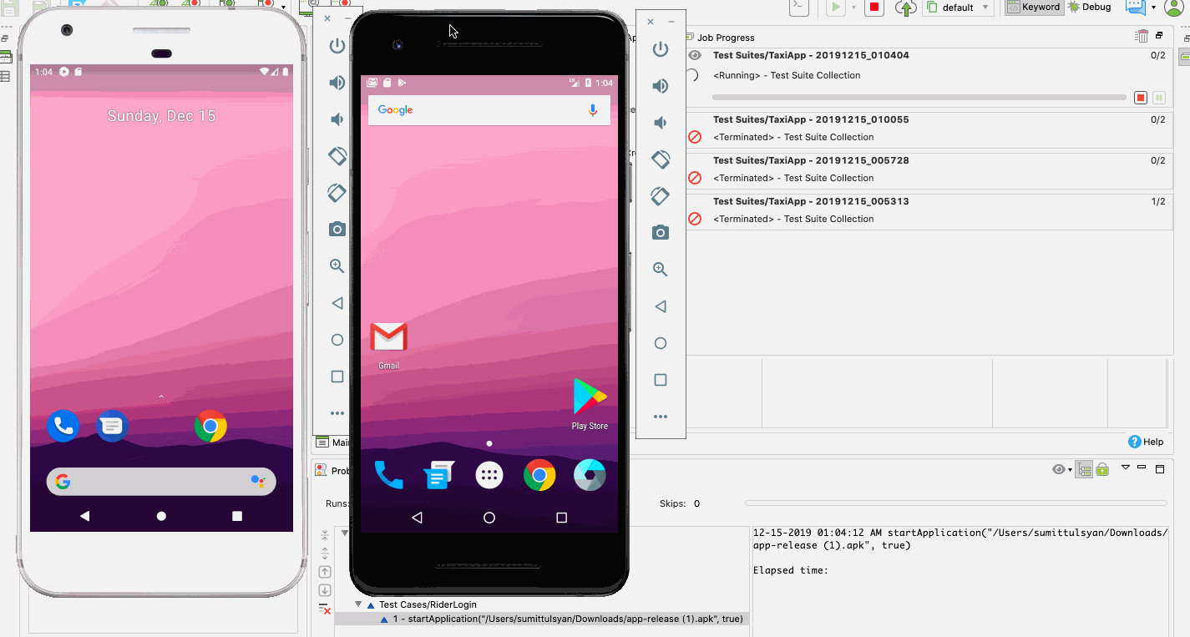
Task: Click overview square in toolbar beside Job Progress
Action: [x=661, y=380]
